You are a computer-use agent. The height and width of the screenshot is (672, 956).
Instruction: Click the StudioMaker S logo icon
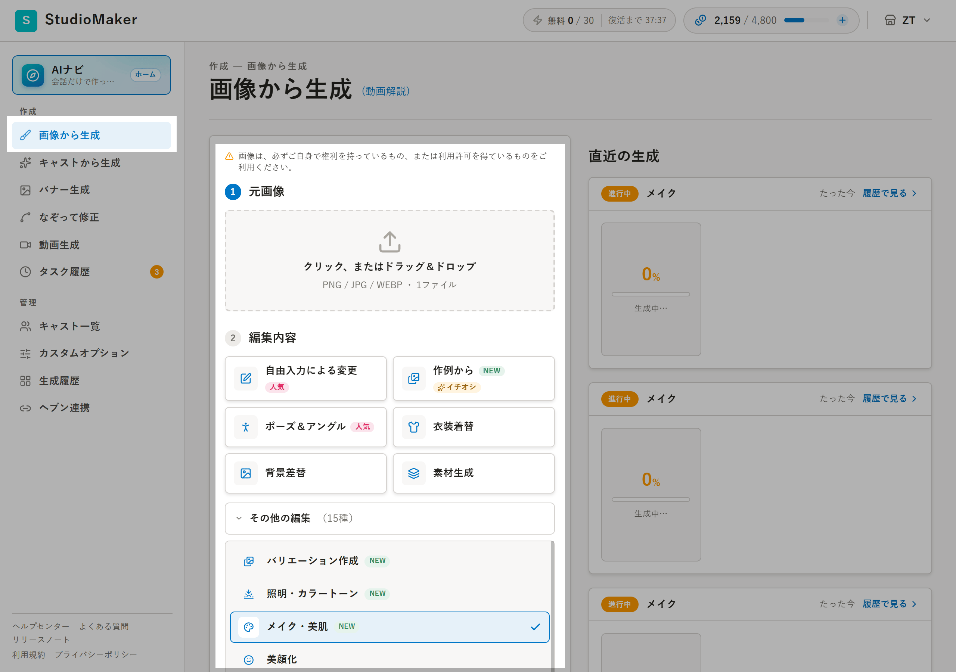tap(26, 21)
